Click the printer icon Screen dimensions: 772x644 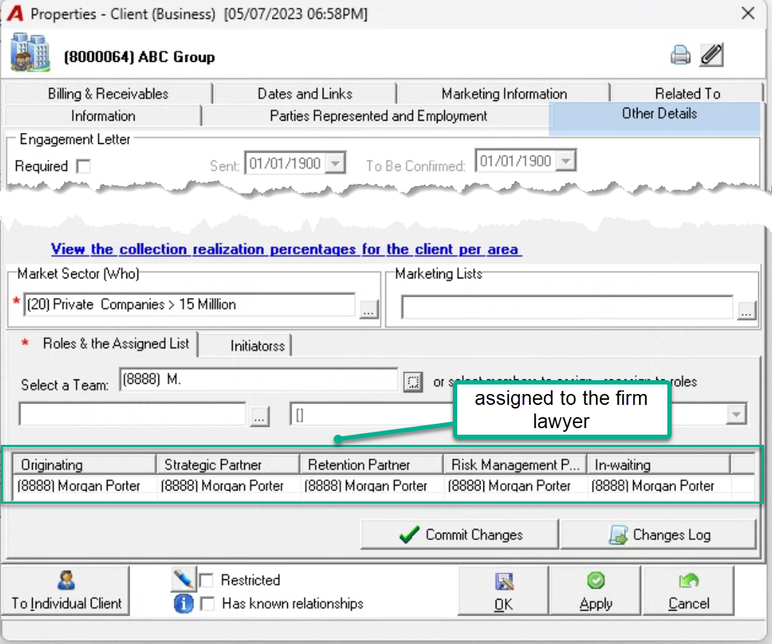coord(680,55)
